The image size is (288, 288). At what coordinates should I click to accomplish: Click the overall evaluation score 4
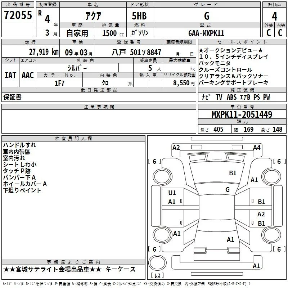pos(274,17)
